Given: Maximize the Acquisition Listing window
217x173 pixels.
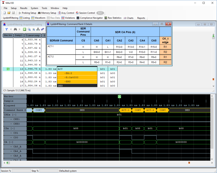Looking at the screenshot, I should tap(205, 25).
